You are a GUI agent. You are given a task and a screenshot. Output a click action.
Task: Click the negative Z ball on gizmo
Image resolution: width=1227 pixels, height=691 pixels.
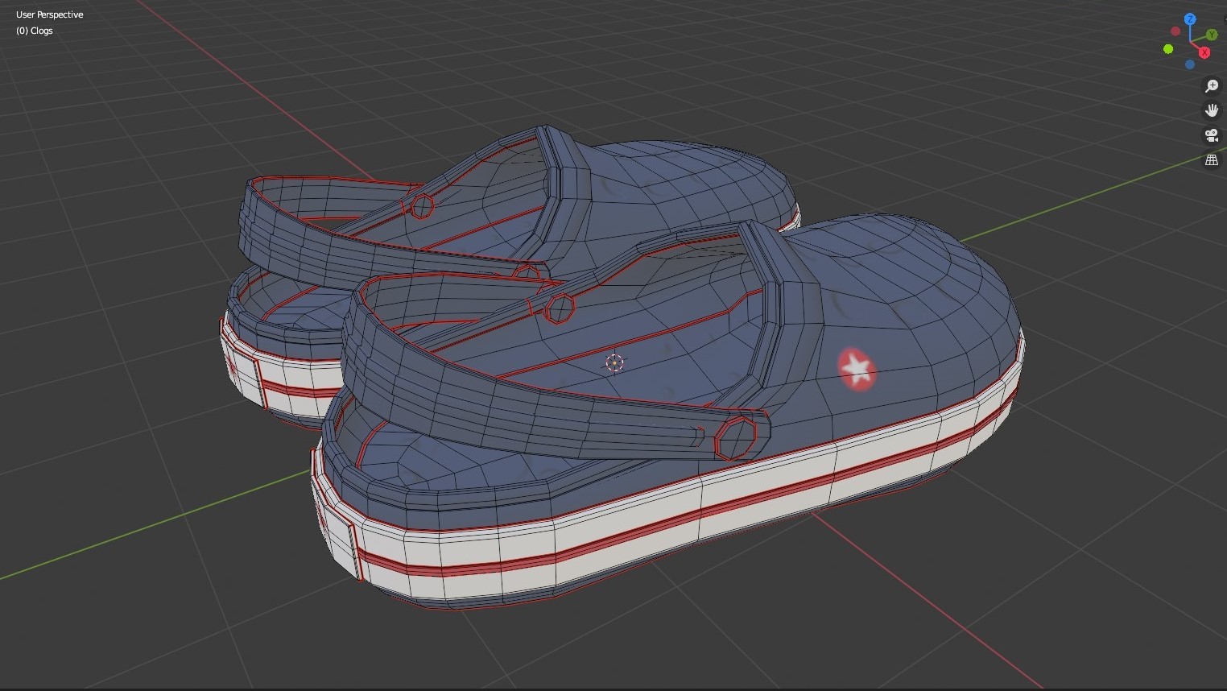point(1190,64)
